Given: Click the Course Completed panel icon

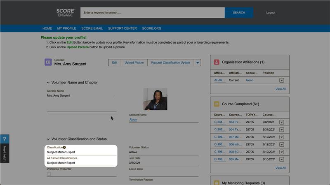Looking at the screenshot, I should coord(216,104).
